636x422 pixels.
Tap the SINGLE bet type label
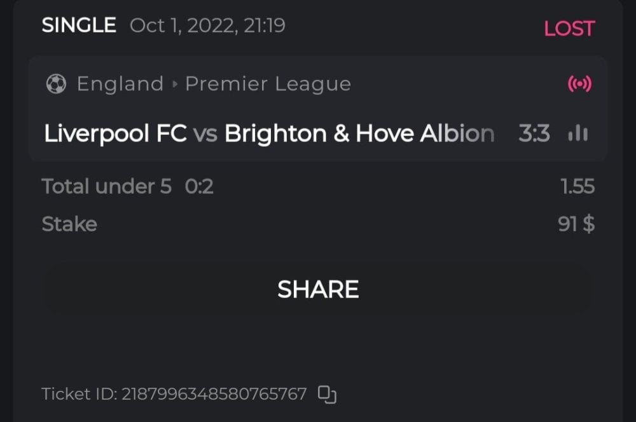point(79,25)
